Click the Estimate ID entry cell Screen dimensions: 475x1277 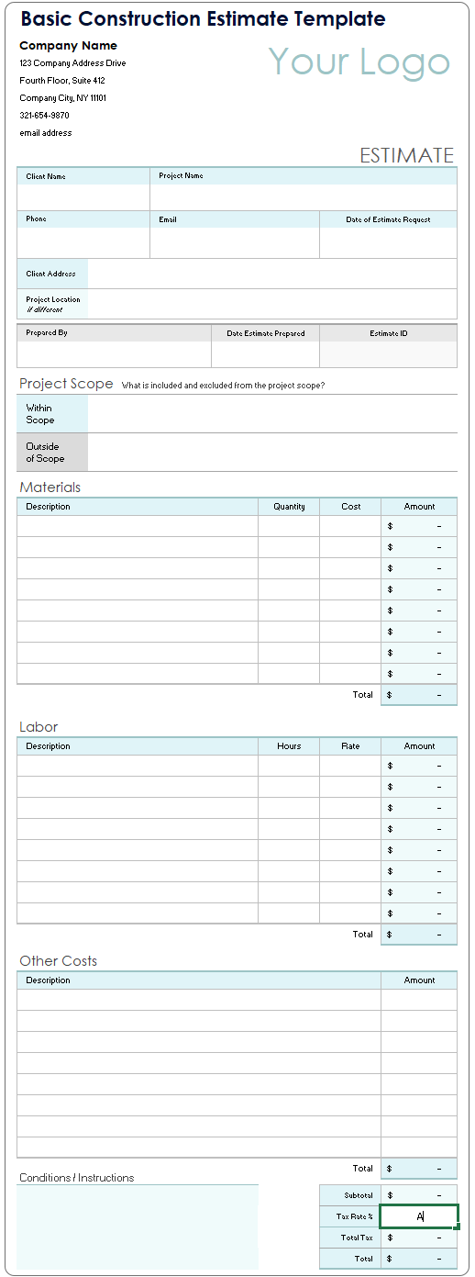click(388, 354)
